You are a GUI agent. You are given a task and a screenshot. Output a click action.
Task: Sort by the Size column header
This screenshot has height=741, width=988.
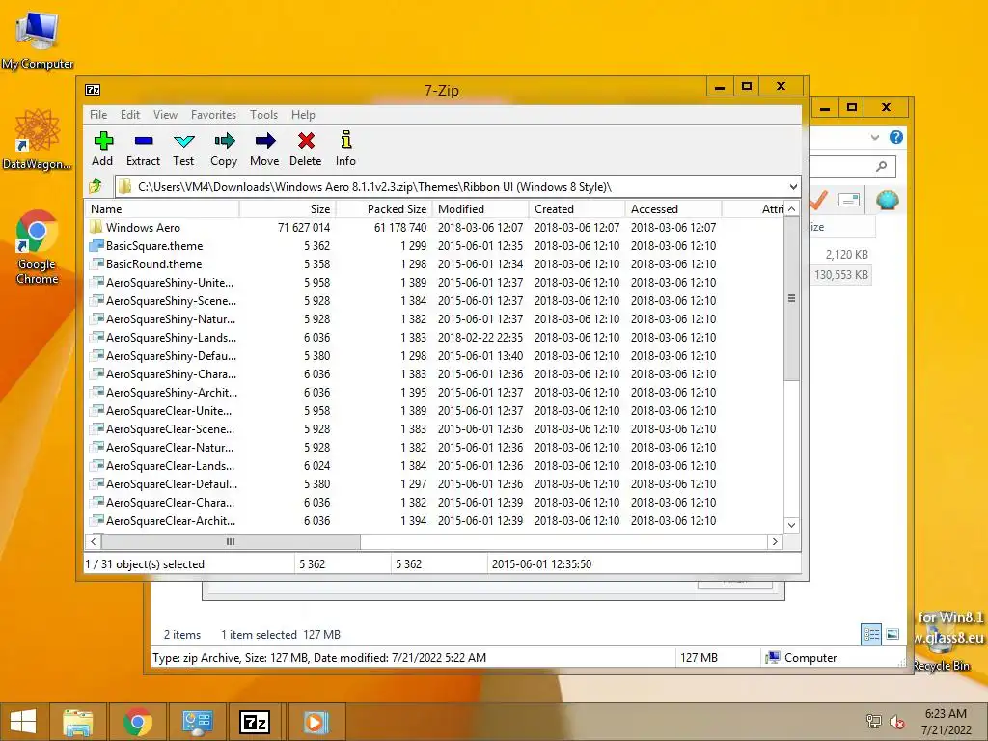288,209
